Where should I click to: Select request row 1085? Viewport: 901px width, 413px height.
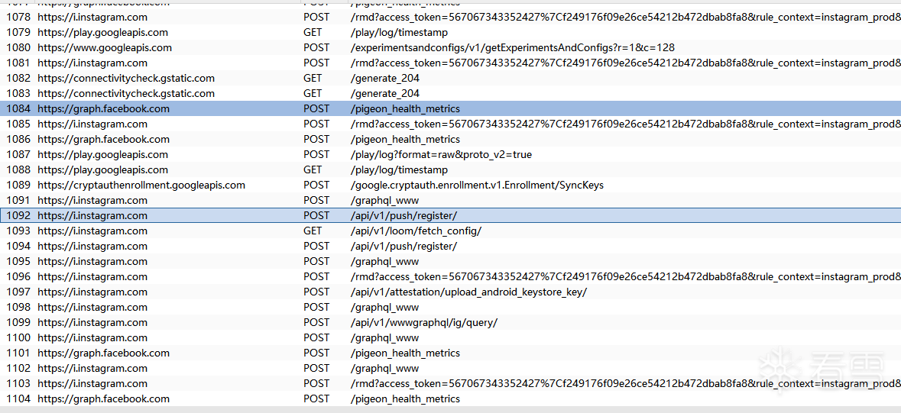pyautogui.click(x=451, y=124)
